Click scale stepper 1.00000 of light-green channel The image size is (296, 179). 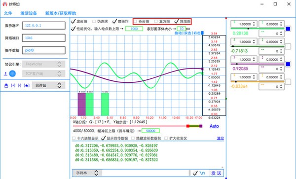click(244, 24)
